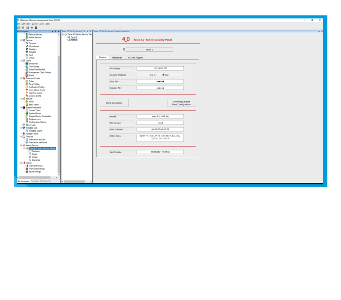341x300 pixels.
Task: Click the Scenarios icon in the tree
Action: coord(30,160)
